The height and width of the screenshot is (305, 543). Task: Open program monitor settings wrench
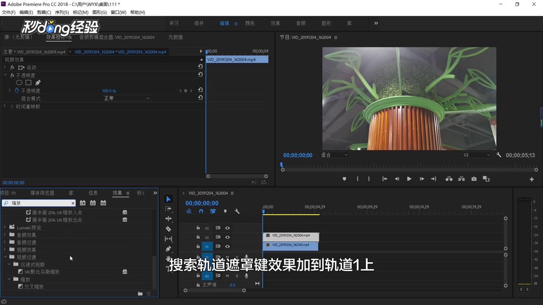click(499, 155)
